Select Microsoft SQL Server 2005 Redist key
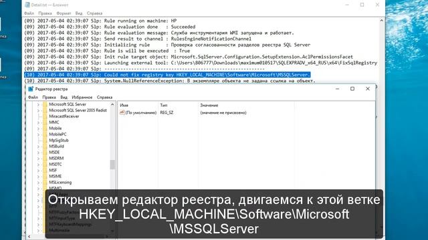 (78, 111)
